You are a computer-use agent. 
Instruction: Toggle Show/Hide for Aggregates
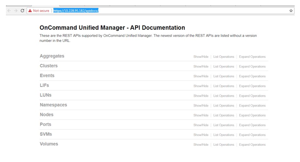(x=201, y=57)
